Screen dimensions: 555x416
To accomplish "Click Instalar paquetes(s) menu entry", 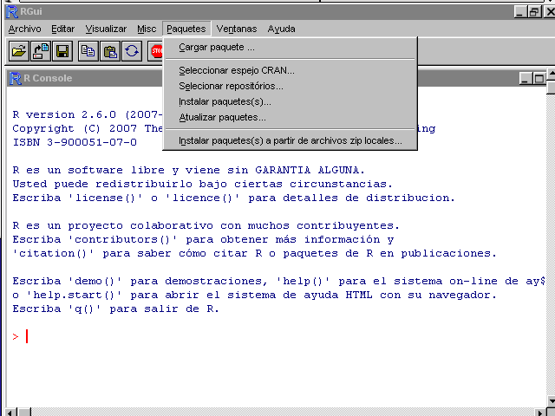I will [x=225, y=101].
